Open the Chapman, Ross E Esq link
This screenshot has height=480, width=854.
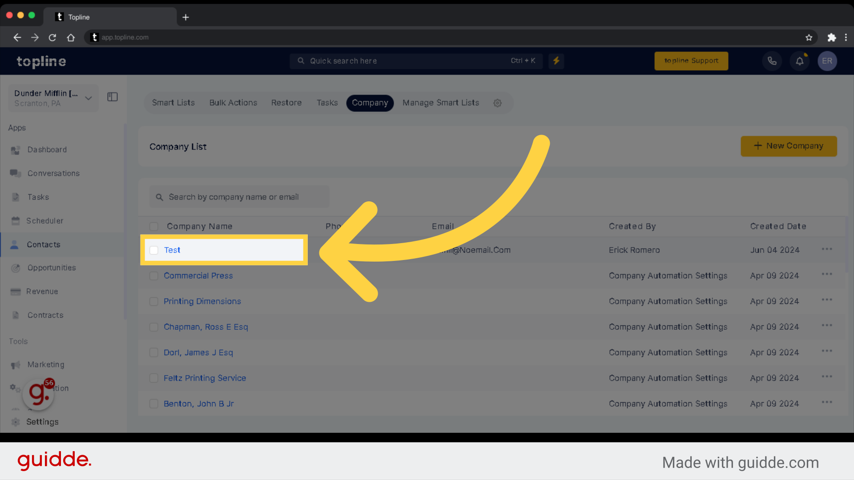206,327
